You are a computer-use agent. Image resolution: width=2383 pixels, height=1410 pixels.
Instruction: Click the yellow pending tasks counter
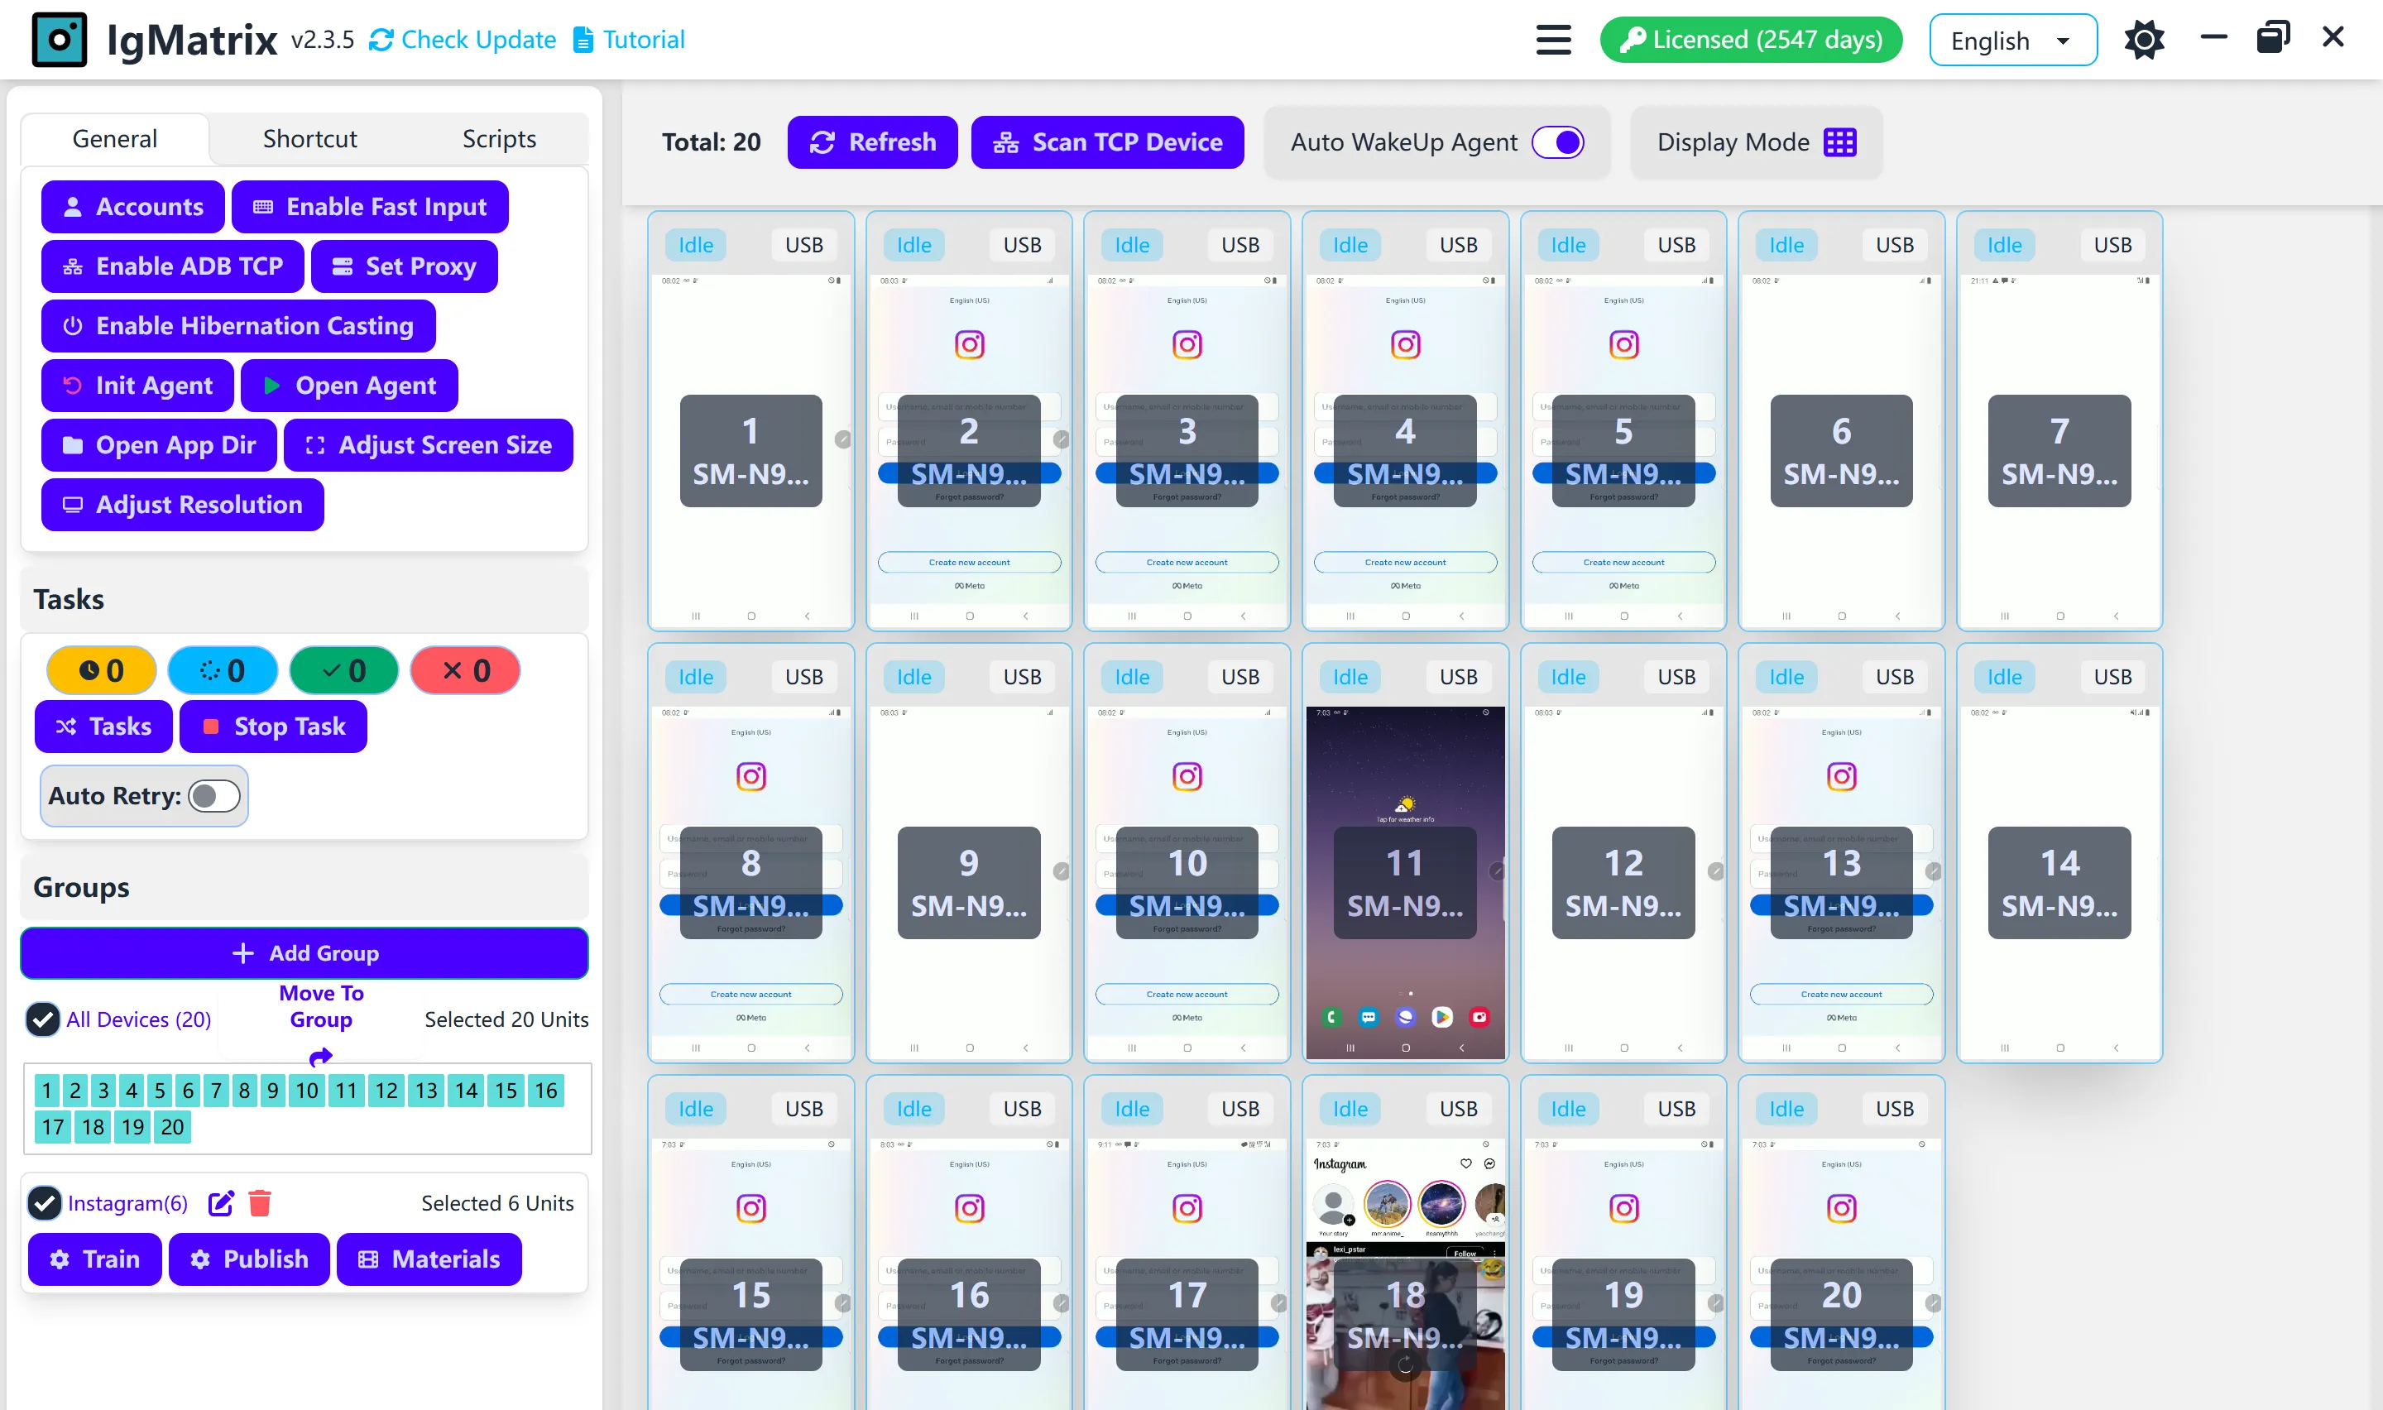pyautogui.click(x=101, y=670)
